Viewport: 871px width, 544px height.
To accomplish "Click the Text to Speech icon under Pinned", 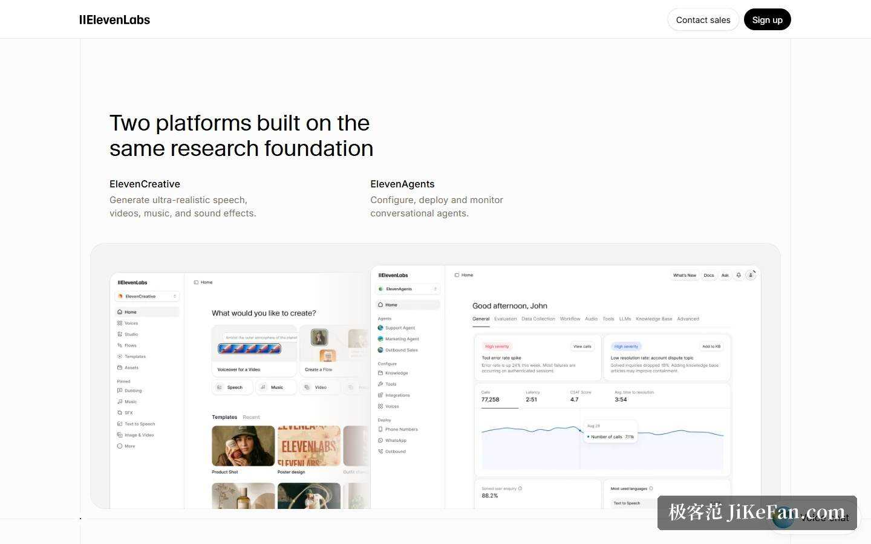I will point(120,424).
